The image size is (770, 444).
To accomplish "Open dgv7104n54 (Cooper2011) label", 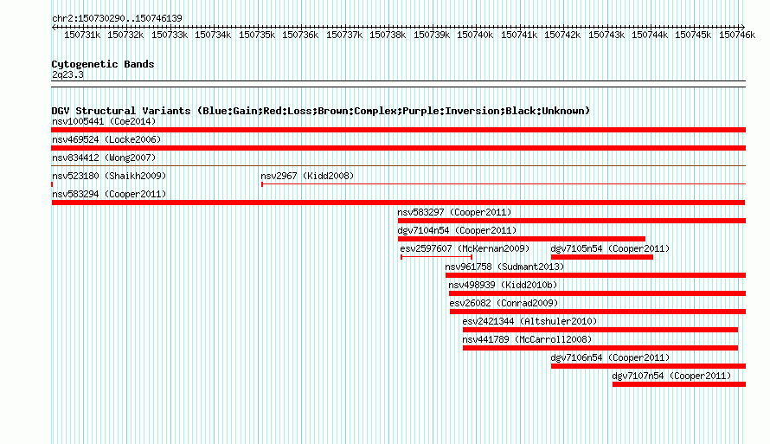I will pos(457,230).
